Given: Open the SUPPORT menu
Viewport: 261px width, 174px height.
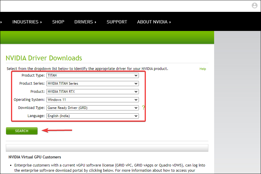Looking at the screenshot, I should (117, 22).
